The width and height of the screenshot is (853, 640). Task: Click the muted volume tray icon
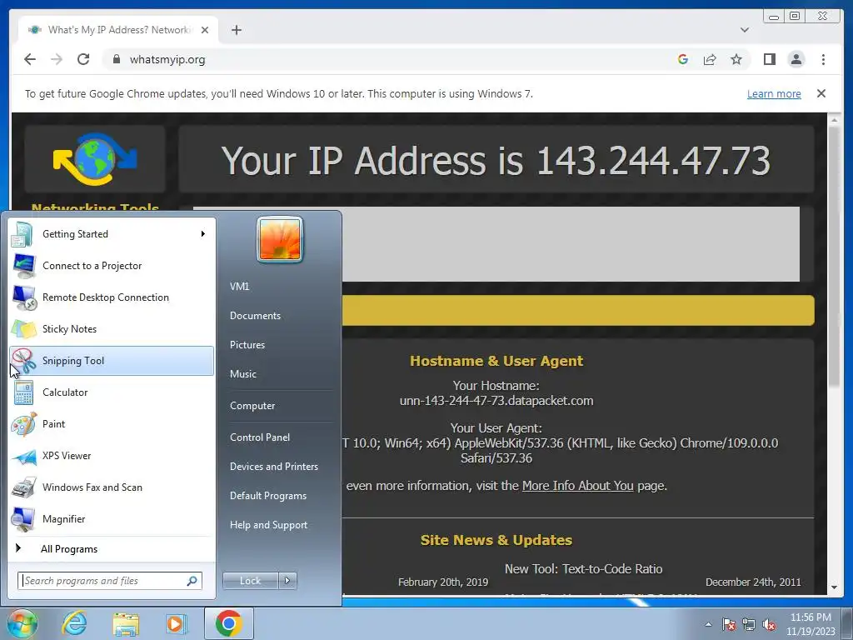coord(769,625)
